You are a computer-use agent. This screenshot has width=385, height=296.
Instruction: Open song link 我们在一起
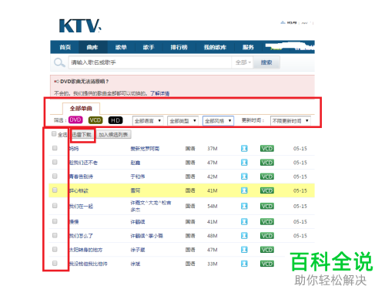[81, 206]
